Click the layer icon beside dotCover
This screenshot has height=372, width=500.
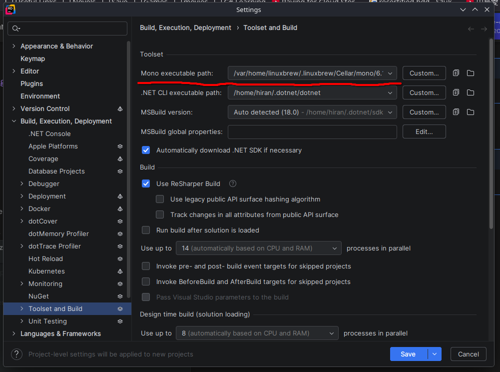[120, 221]
